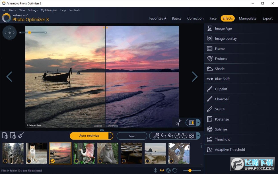Rotate the image 90° clockwise
Image resolution: width=278 pixels, height=174 pixels.
click(185, 136)
